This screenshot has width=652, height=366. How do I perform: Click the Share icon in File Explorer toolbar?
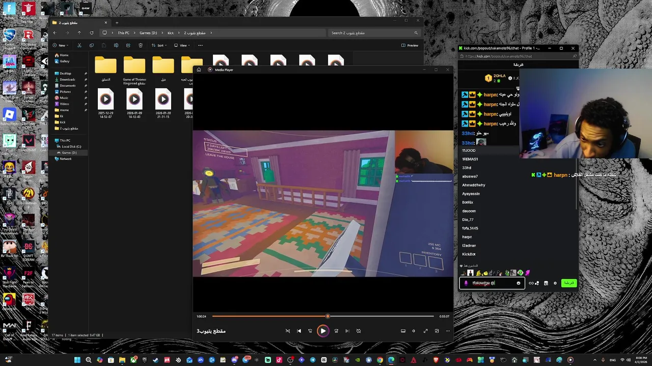pos(128,45)
